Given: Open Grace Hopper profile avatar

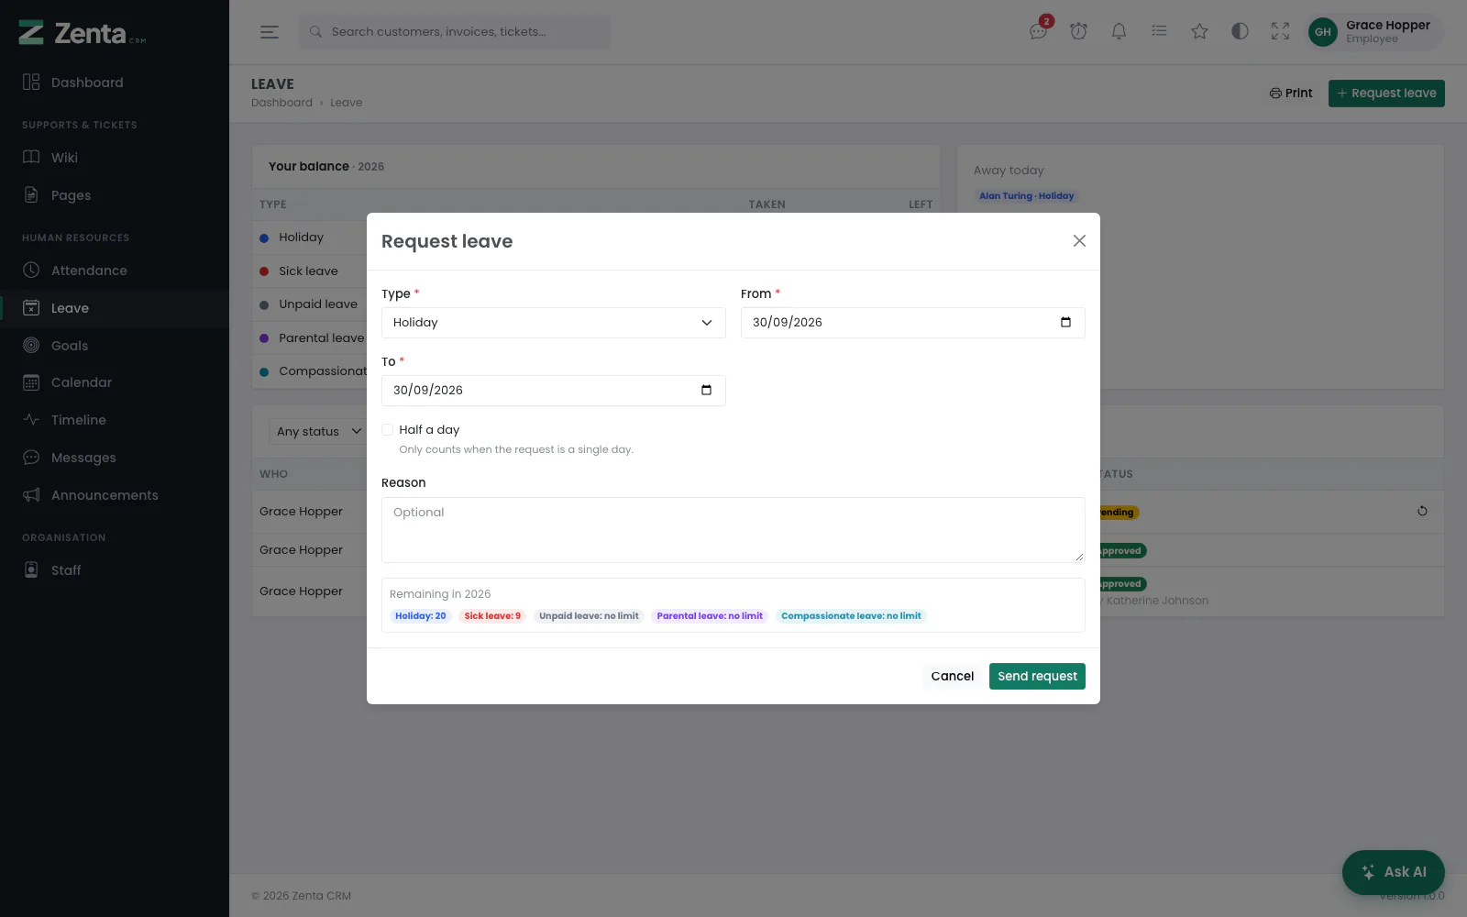Looking at the screenshot, I should click(1322, 32).
